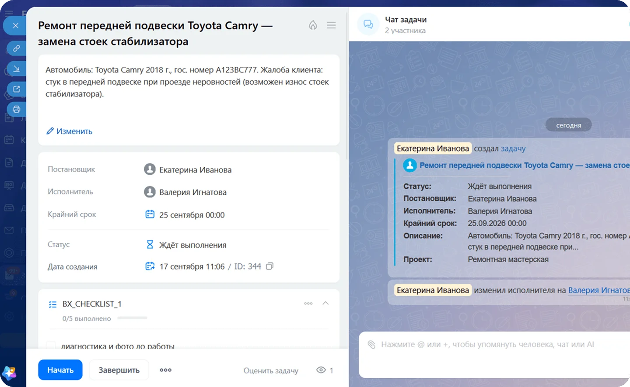Click the checklist title BX_CHECKLIST_1

[x=92, y=304]
